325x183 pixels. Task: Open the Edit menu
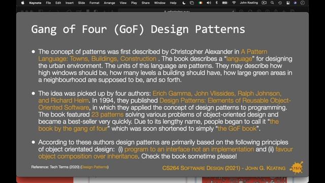(x=58, y=3)
